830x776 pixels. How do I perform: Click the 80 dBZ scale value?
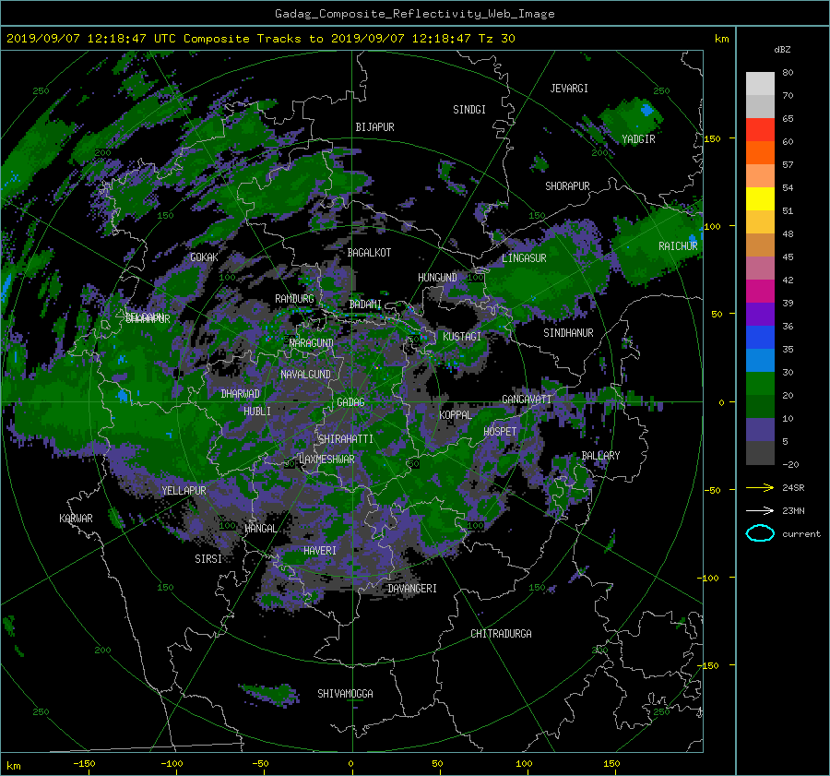(788, 73)
